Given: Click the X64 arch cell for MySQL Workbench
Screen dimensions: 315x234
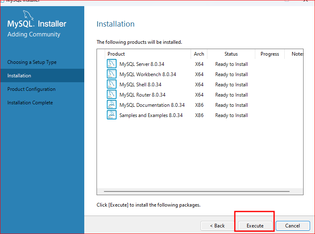Looking at the screenshot, I should pyautogui.click(x=199, y=74).
